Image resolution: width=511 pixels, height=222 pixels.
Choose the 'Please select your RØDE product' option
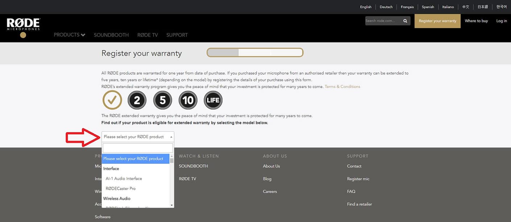(x=135, y=159)
